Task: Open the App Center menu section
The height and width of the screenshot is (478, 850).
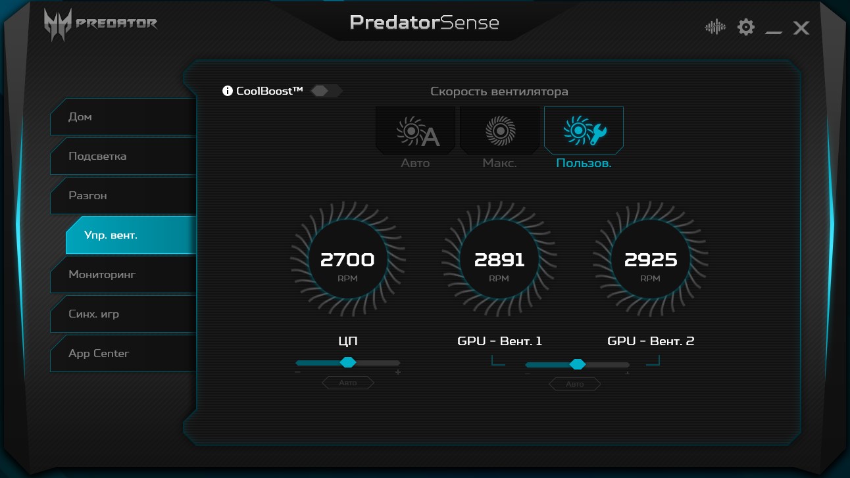Action: (123, 354)
